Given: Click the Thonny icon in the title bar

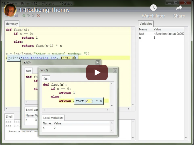Looking at the screenshot, I should [x=4, y=3].
